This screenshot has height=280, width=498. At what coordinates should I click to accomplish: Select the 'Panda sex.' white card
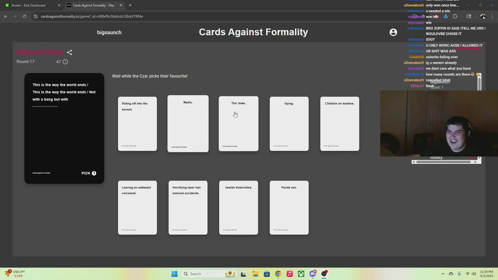click(x=289, y=208)
